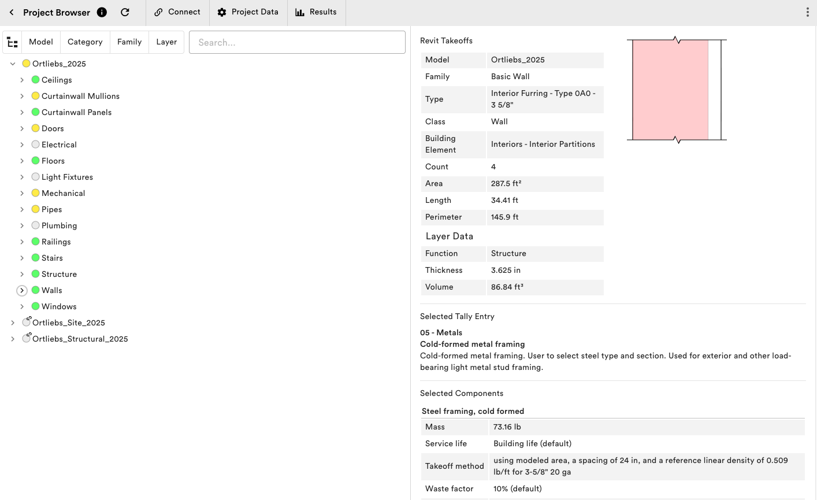
Task: Click the "287.5 ft²" area value
Action: tap(506, 184)
